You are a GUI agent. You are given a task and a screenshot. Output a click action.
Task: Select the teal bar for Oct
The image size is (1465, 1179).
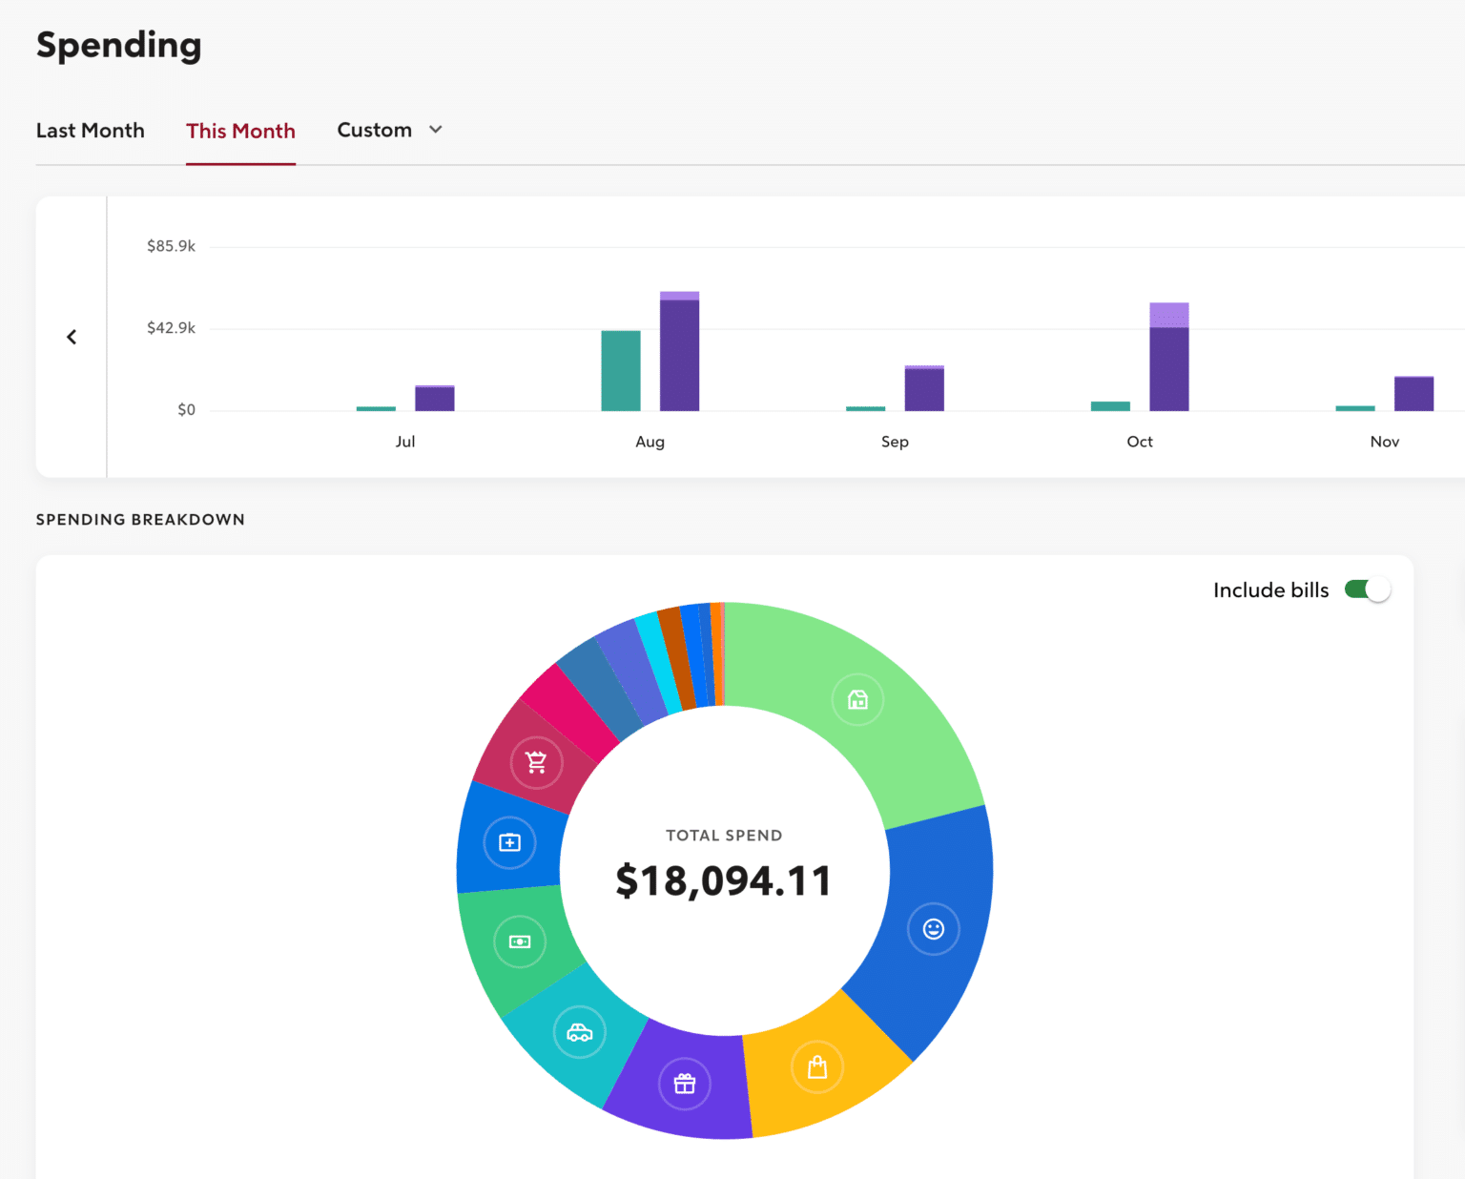[x=1110, y=406]
